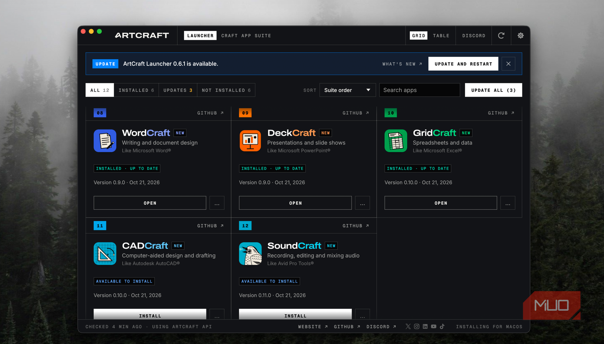604x344 pixels.
Task: Open DeckCraft more options (...) button
Action: point(362,203)
